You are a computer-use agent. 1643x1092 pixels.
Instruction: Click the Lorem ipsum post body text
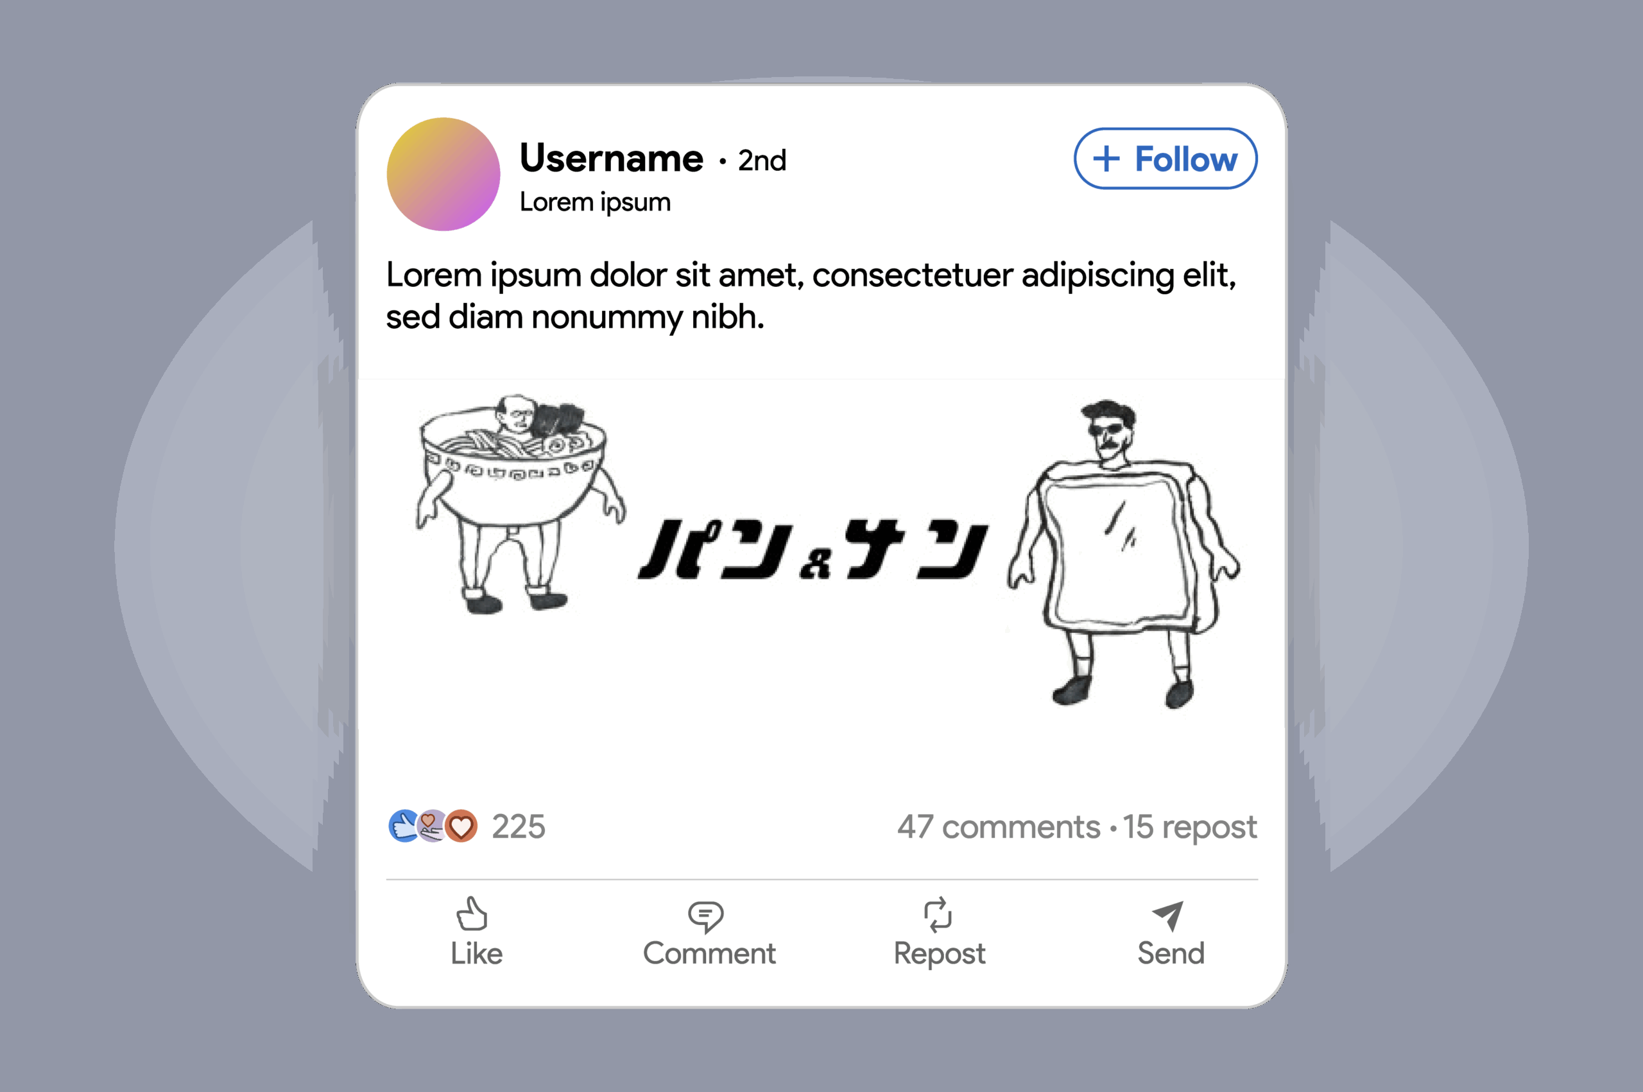point(811,295)
